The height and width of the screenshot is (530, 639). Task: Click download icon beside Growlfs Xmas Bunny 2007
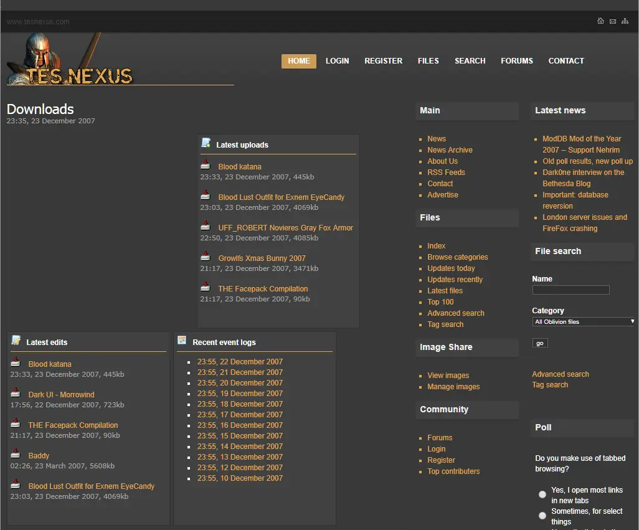tap(206, 257)
